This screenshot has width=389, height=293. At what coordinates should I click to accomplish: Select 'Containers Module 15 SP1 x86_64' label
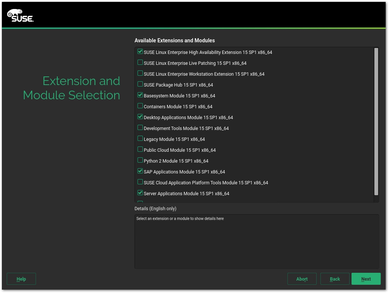(x=178, y=107)
